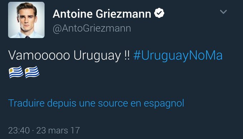Viewport: 243px width, 139px height.
Task: Open the profile picture thumbnail
Action: click(26, 20)
